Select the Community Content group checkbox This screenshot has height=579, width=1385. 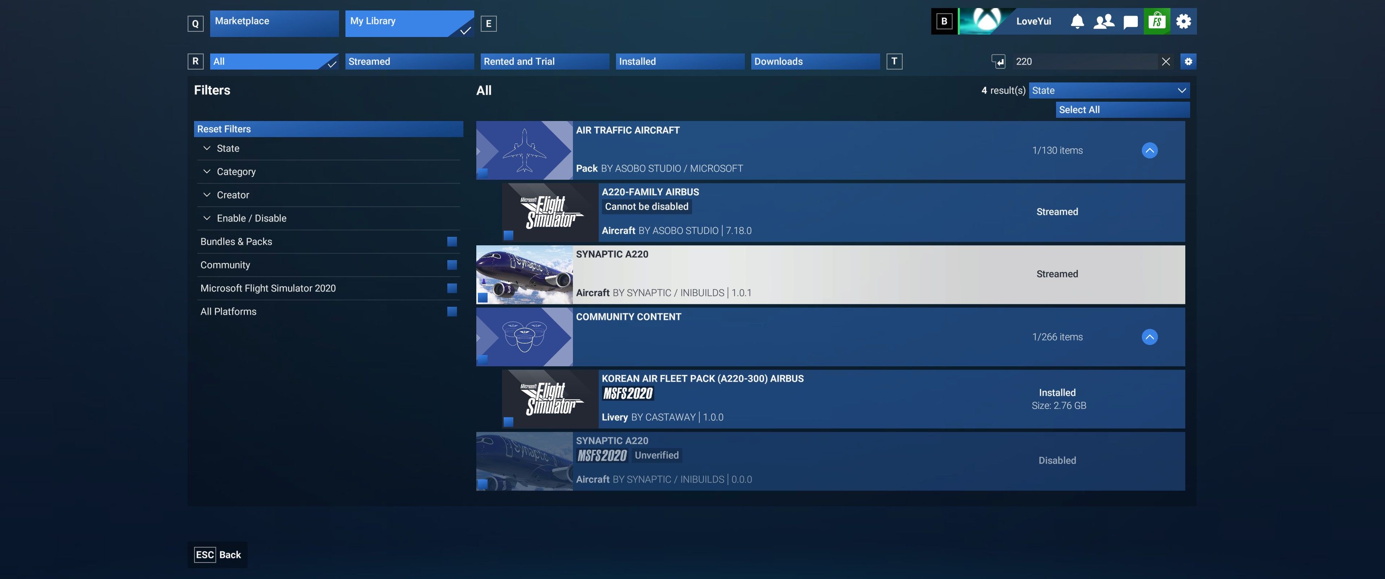tap(483, 359)
